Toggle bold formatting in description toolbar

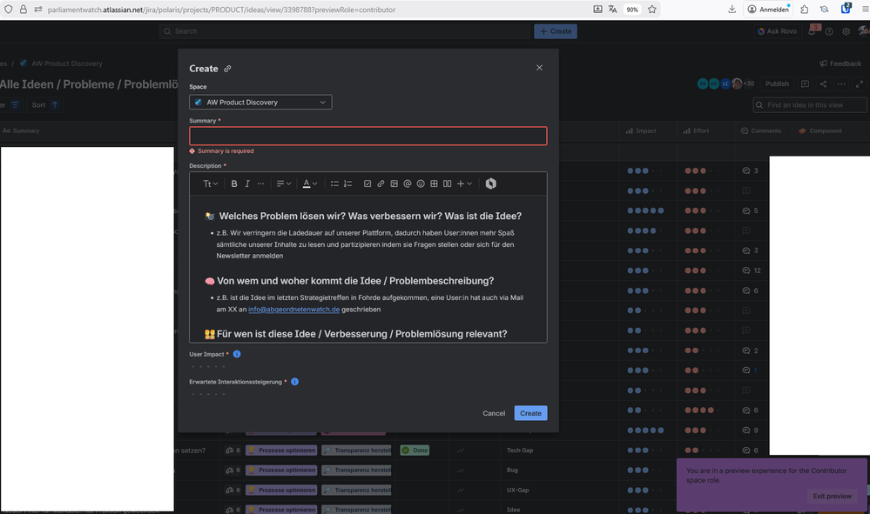234,184
